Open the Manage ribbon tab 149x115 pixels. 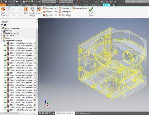pyautogui.click(x=43, y=5)
